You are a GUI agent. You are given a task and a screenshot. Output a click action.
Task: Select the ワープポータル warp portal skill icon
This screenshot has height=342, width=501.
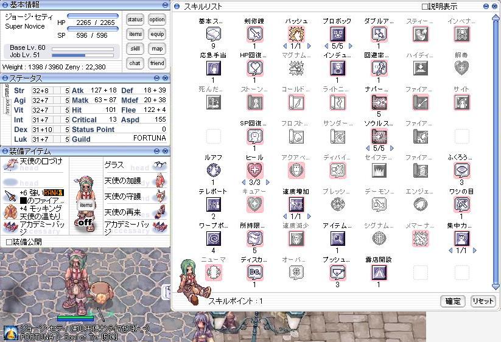(x=214, y=239)
